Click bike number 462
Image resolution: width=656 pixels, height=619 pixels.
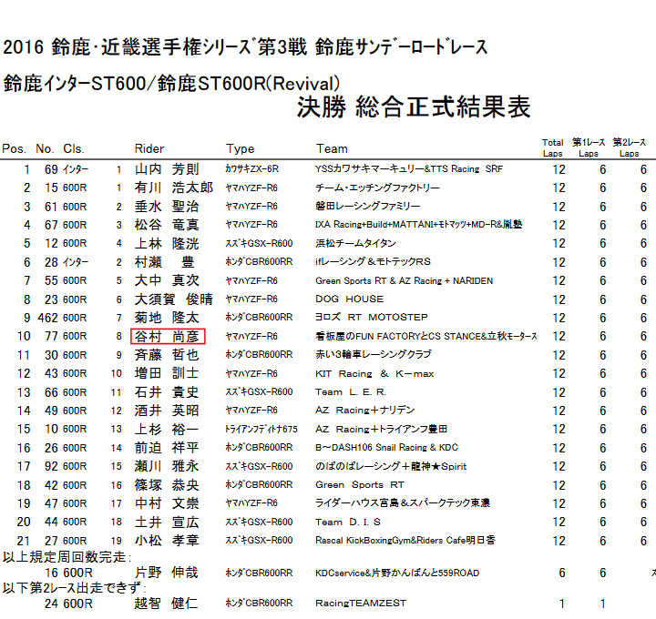pos(47,318)
